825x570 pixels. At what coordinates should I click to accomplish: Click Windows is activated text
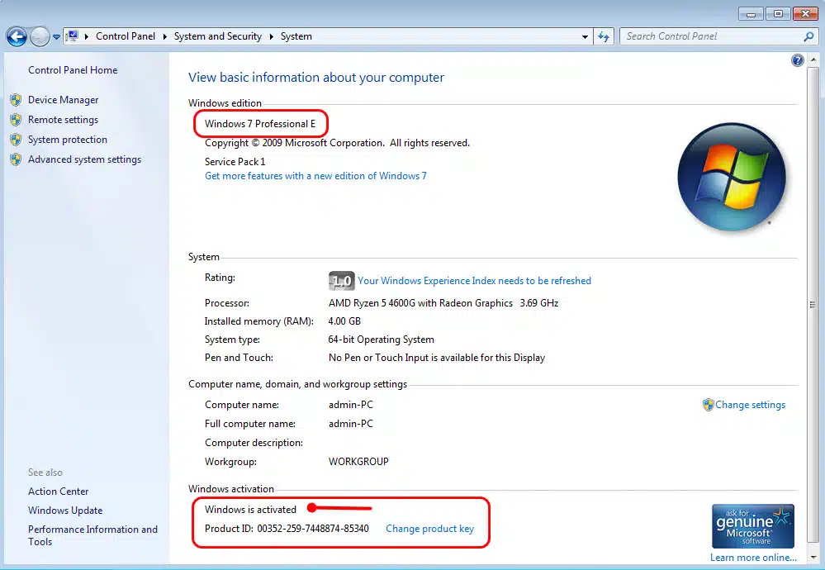point(250,510)
